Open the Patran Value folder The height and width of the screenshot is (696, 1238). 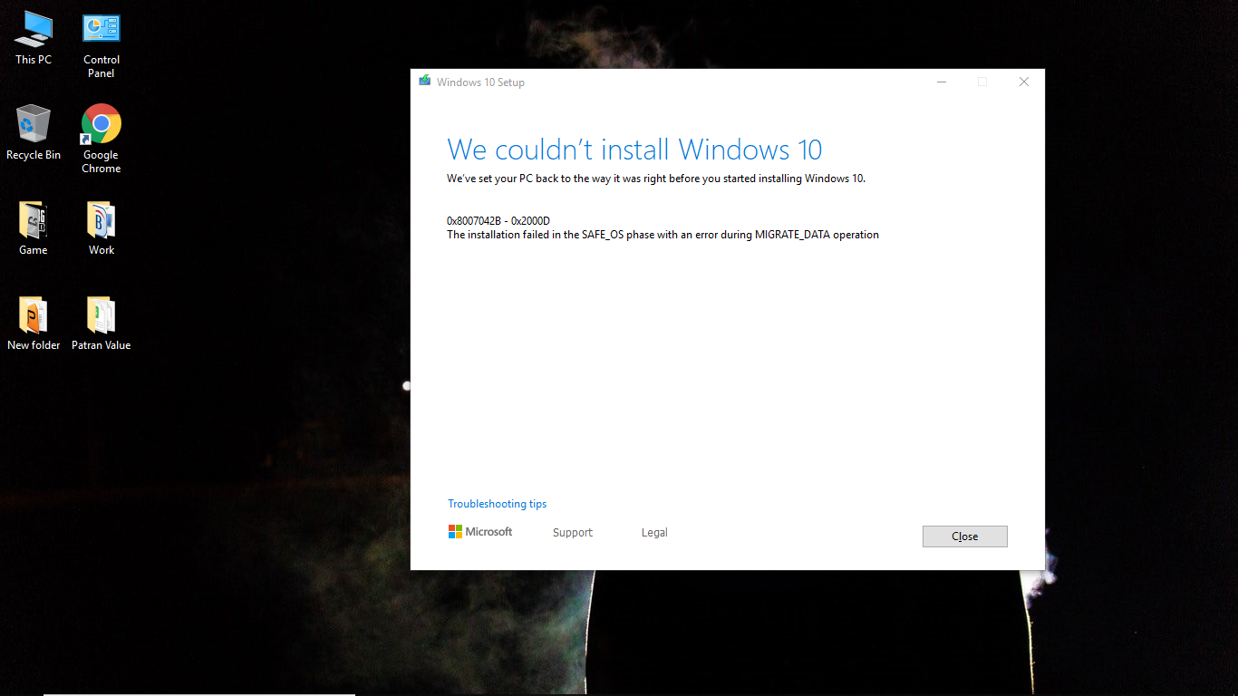(x=100, y=314)
